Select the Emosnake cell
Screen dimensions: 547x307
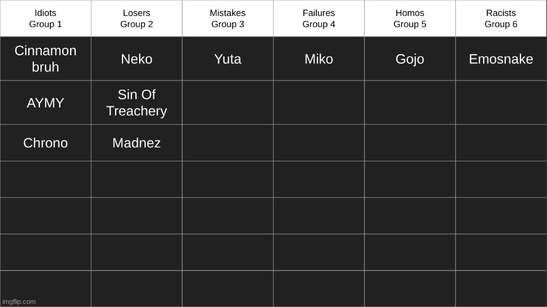click(x=501, y=59)
